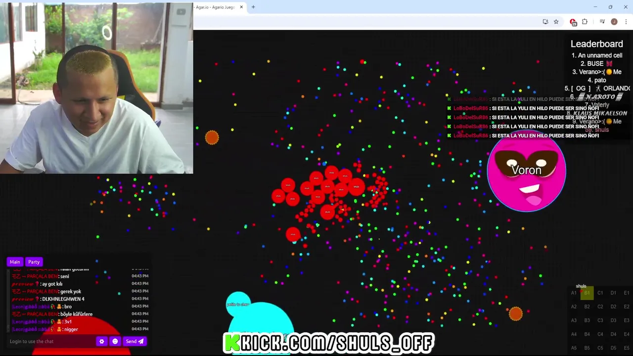The image size is (633, 356).
Task: Open the media controls icon
Action: [x=602, y=22]
